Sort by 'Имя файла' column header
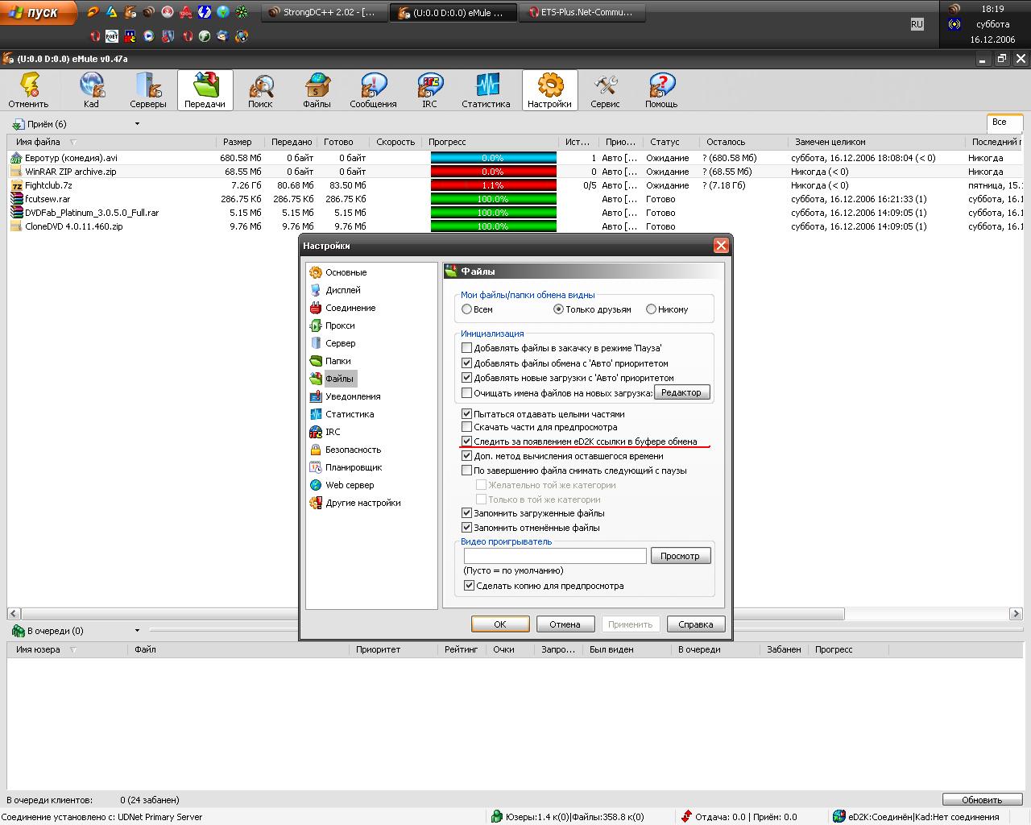The image size is (1031, 825). (39, 142)
